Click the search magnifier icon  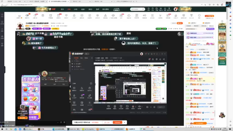[143, 9]
